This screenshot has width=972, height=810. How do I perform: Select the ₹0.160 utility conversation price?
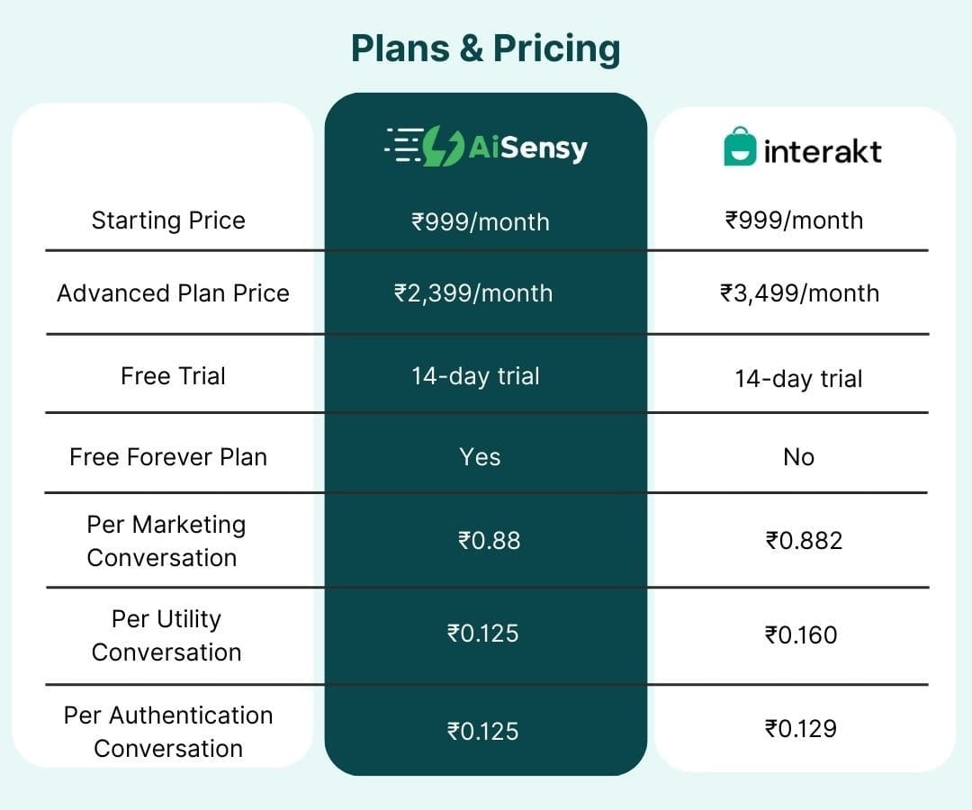pyautogui.click(x=801, y=635)
